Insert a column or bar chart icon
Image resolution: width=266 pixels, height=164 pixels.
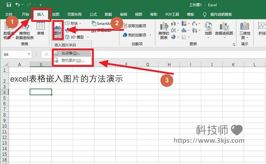point(173,23)
